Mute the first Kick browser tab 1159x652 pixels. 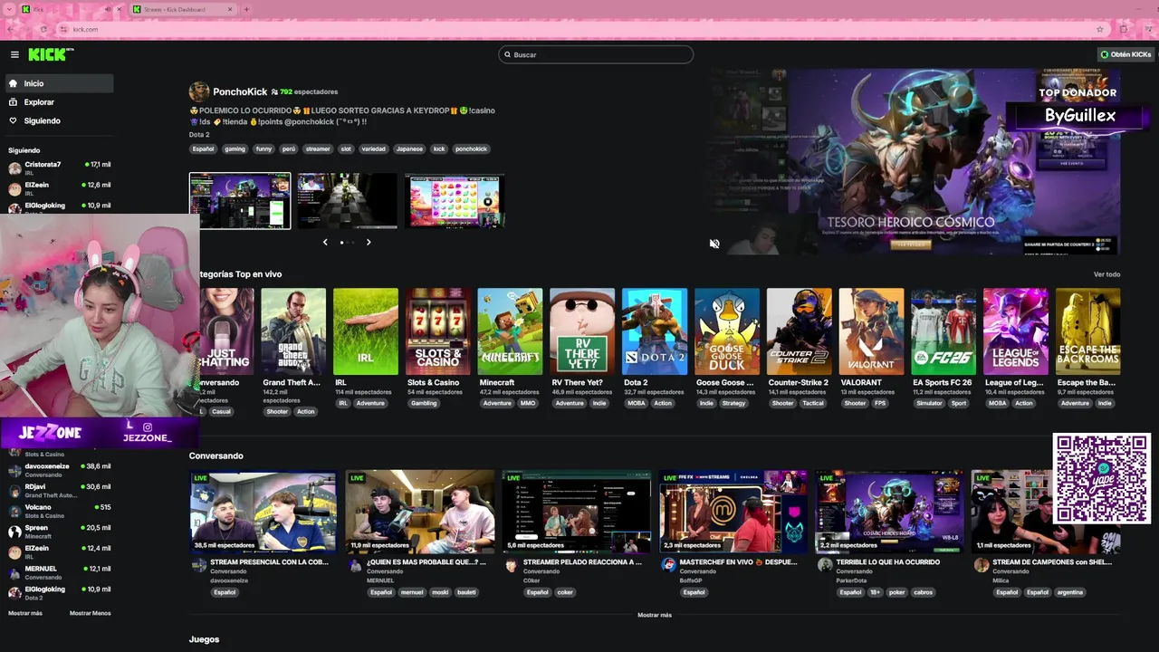point(108,9)
